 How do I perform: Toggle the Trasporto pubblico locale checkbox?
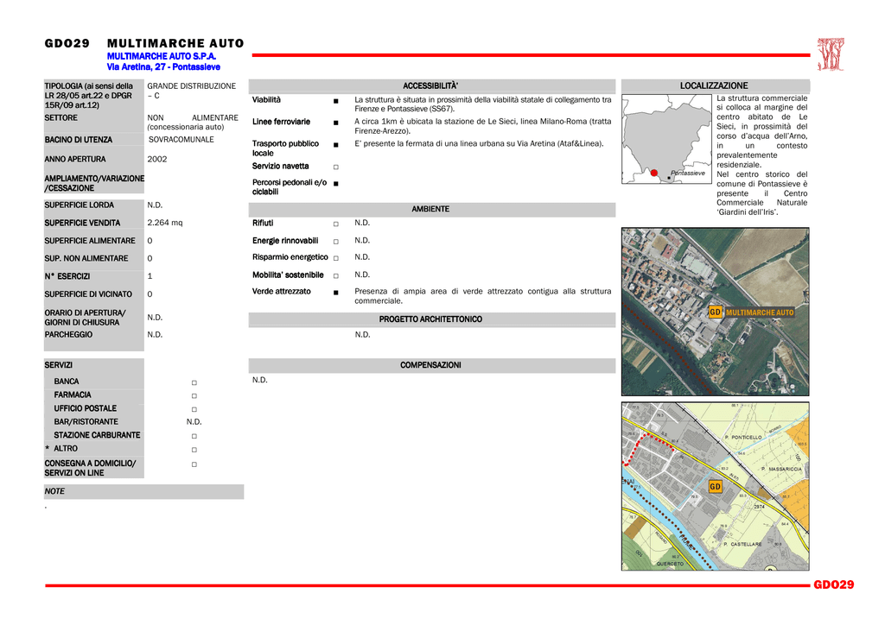(x=336, y=145)
